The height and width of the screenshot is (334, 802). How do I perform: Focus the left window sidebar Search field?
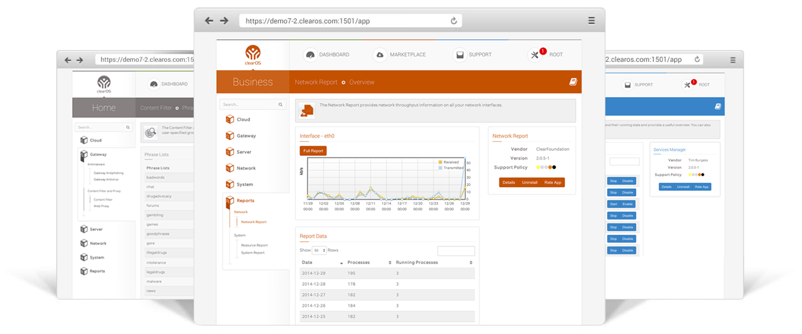[x=104, y=127]
